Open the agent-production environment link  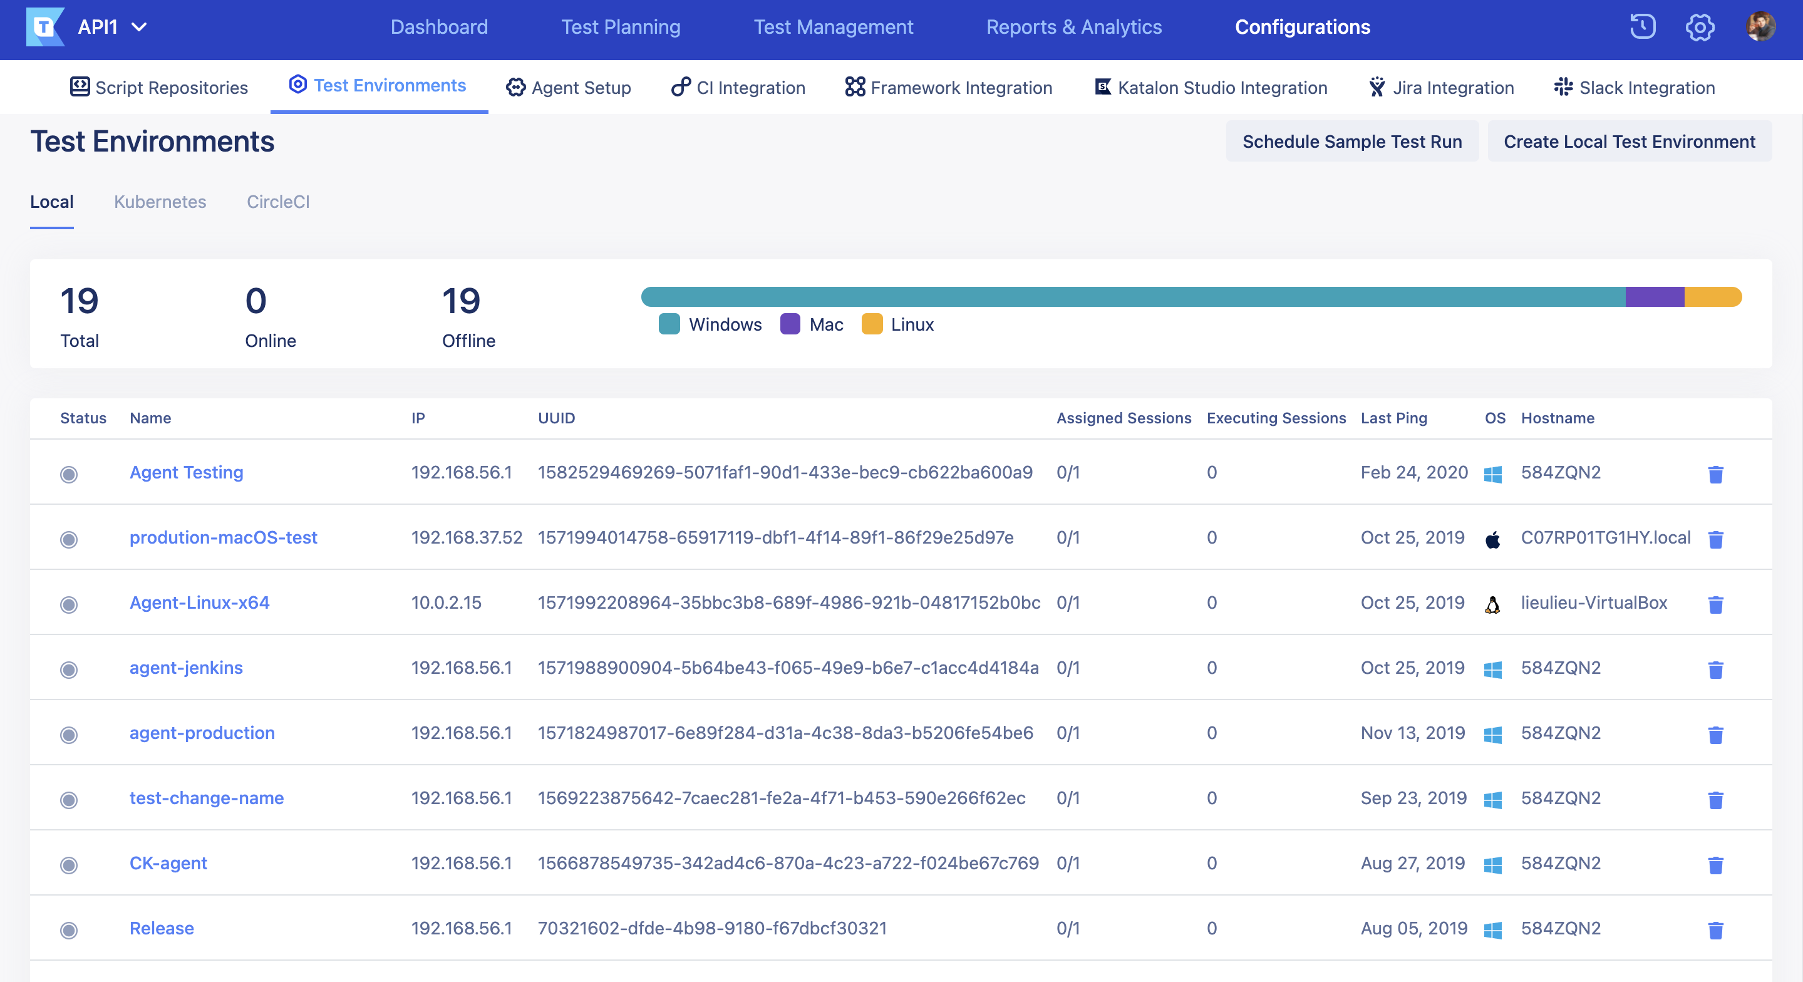pyautogui.click(x=202, y=733)
